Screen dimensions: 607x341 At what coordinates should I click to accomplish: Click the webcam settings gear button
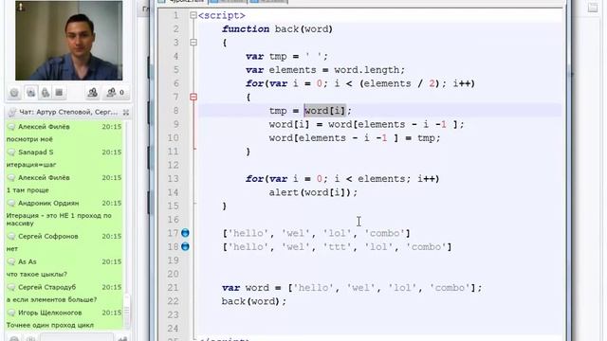click(x=14, y=93)
